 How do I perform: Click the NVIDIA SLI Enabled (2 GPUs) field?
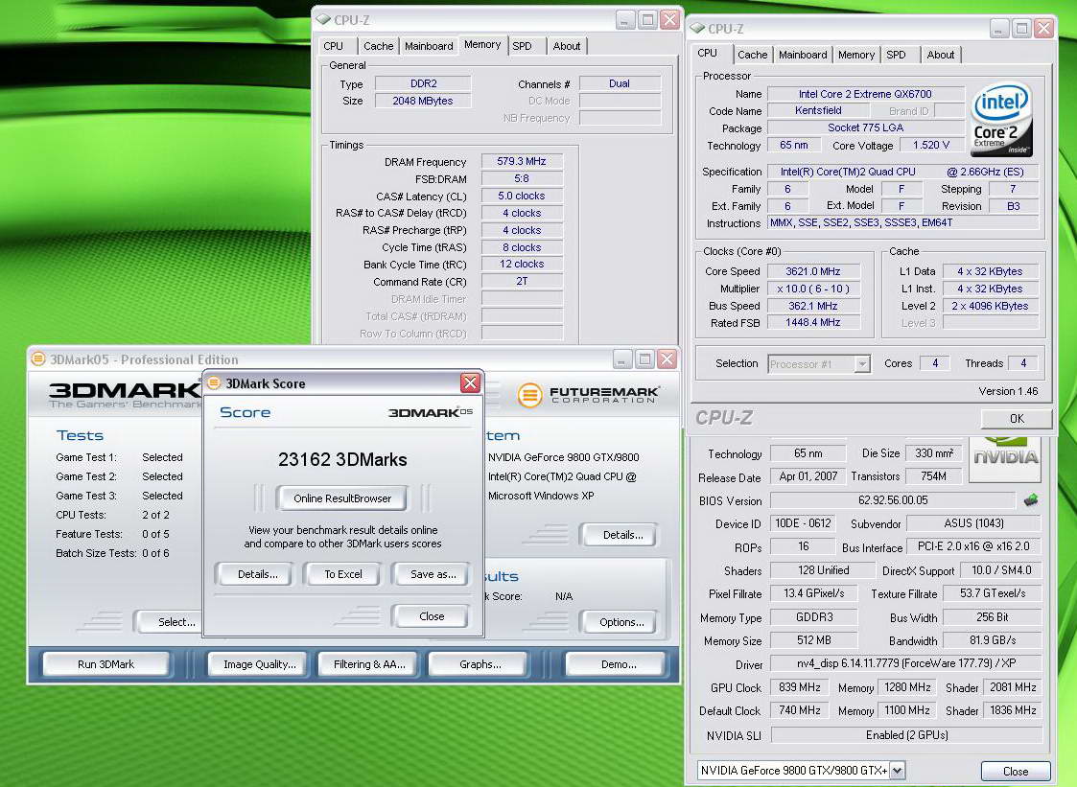pos(906,735)
